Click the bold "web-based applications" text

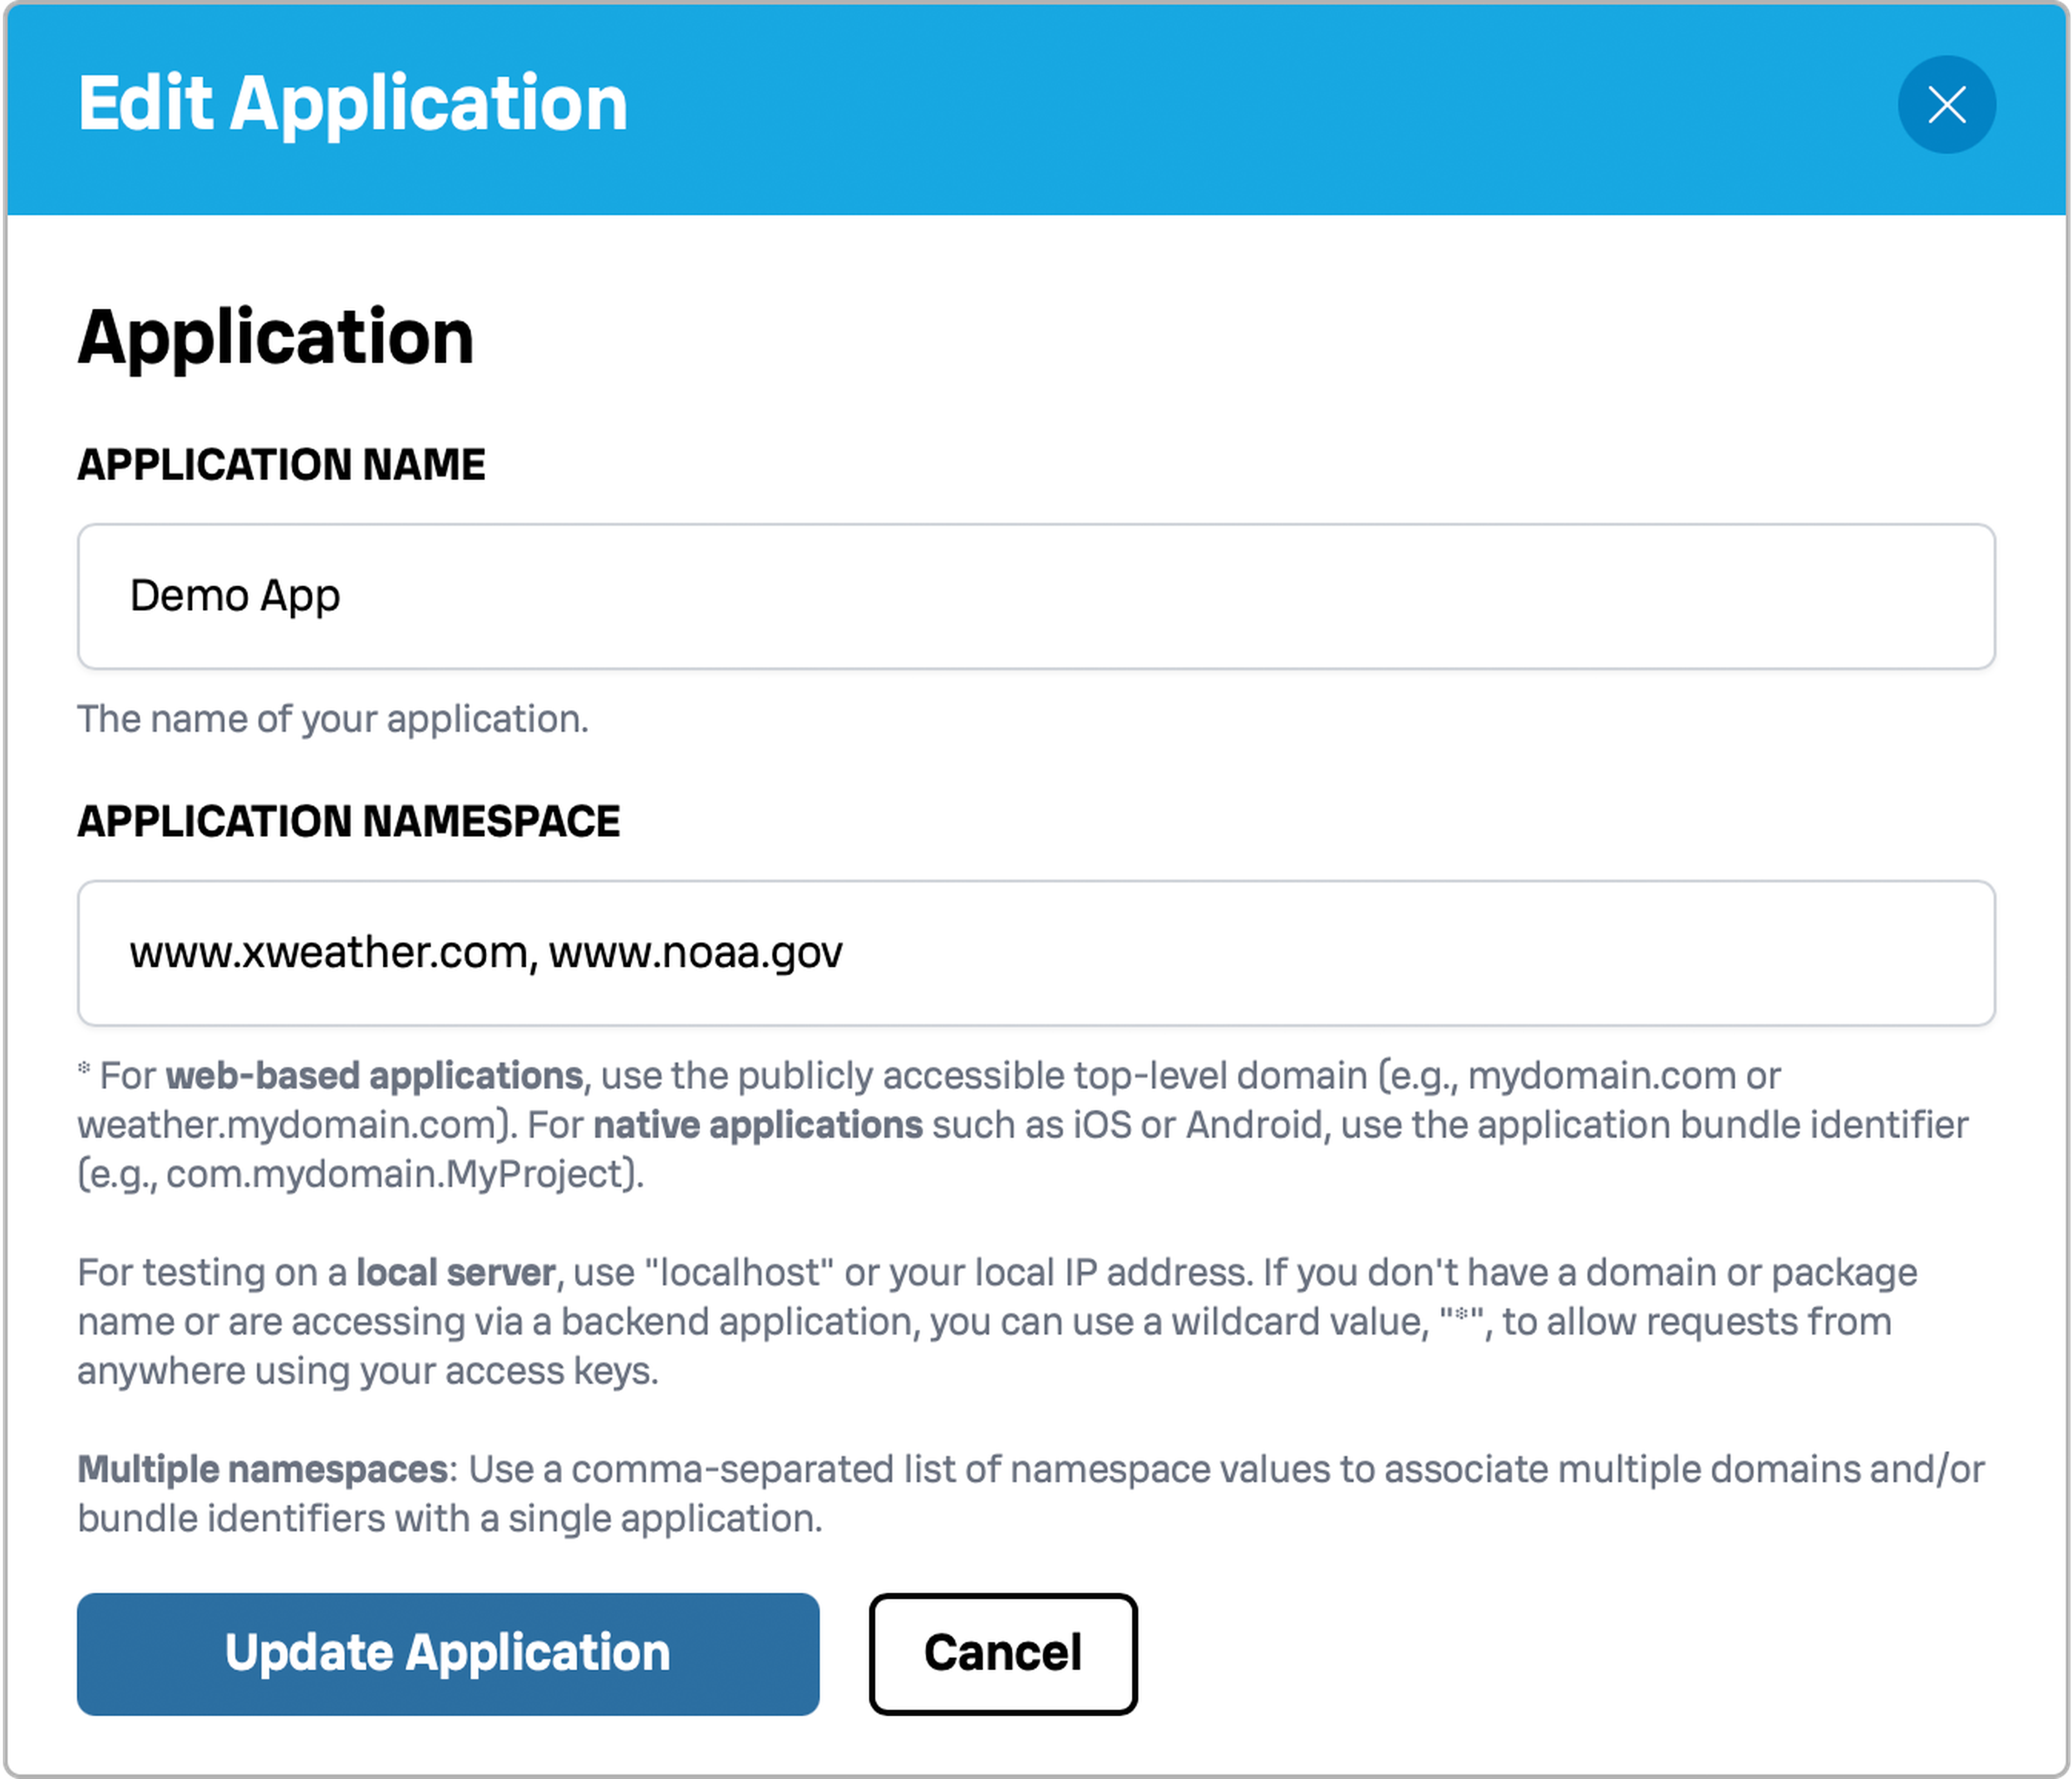374,1076
